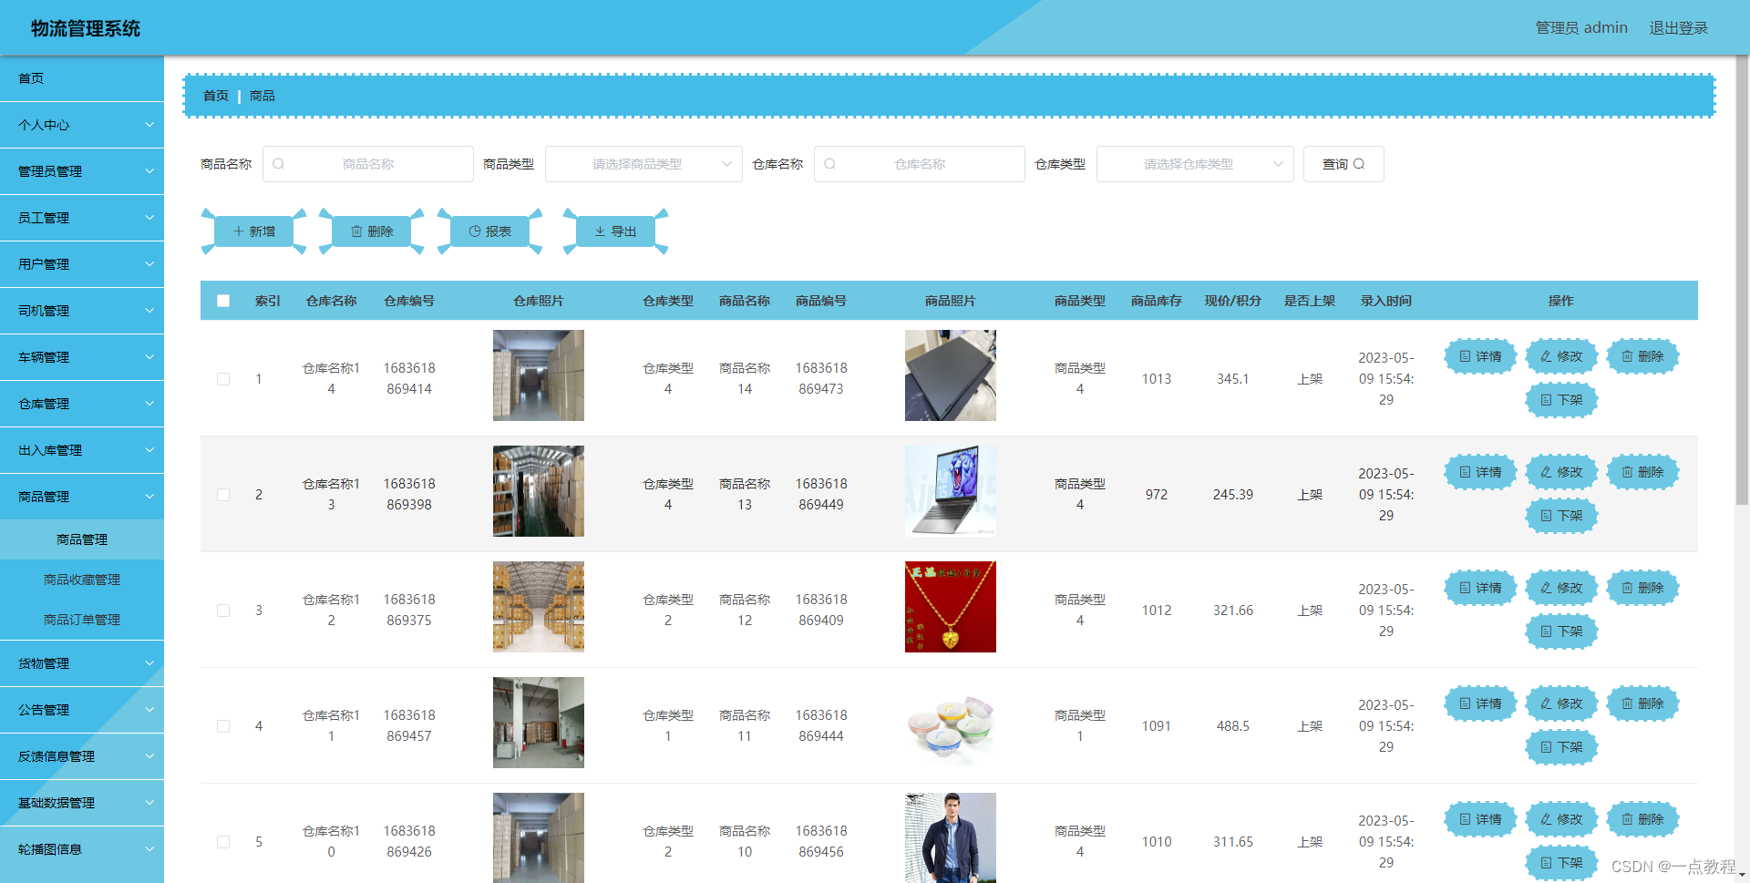
Task: Open 首页 from the breadcrumb bar
Action: coord(215,95)
